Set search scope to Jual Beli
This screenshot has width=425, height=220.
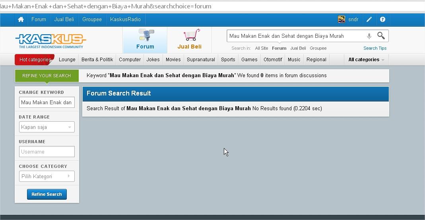pos(298,48)
